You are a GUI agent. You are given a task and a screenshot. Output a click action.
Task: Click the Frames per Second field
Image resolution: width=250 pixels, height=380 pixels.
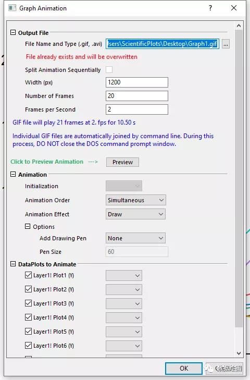[x=137, y=109]
